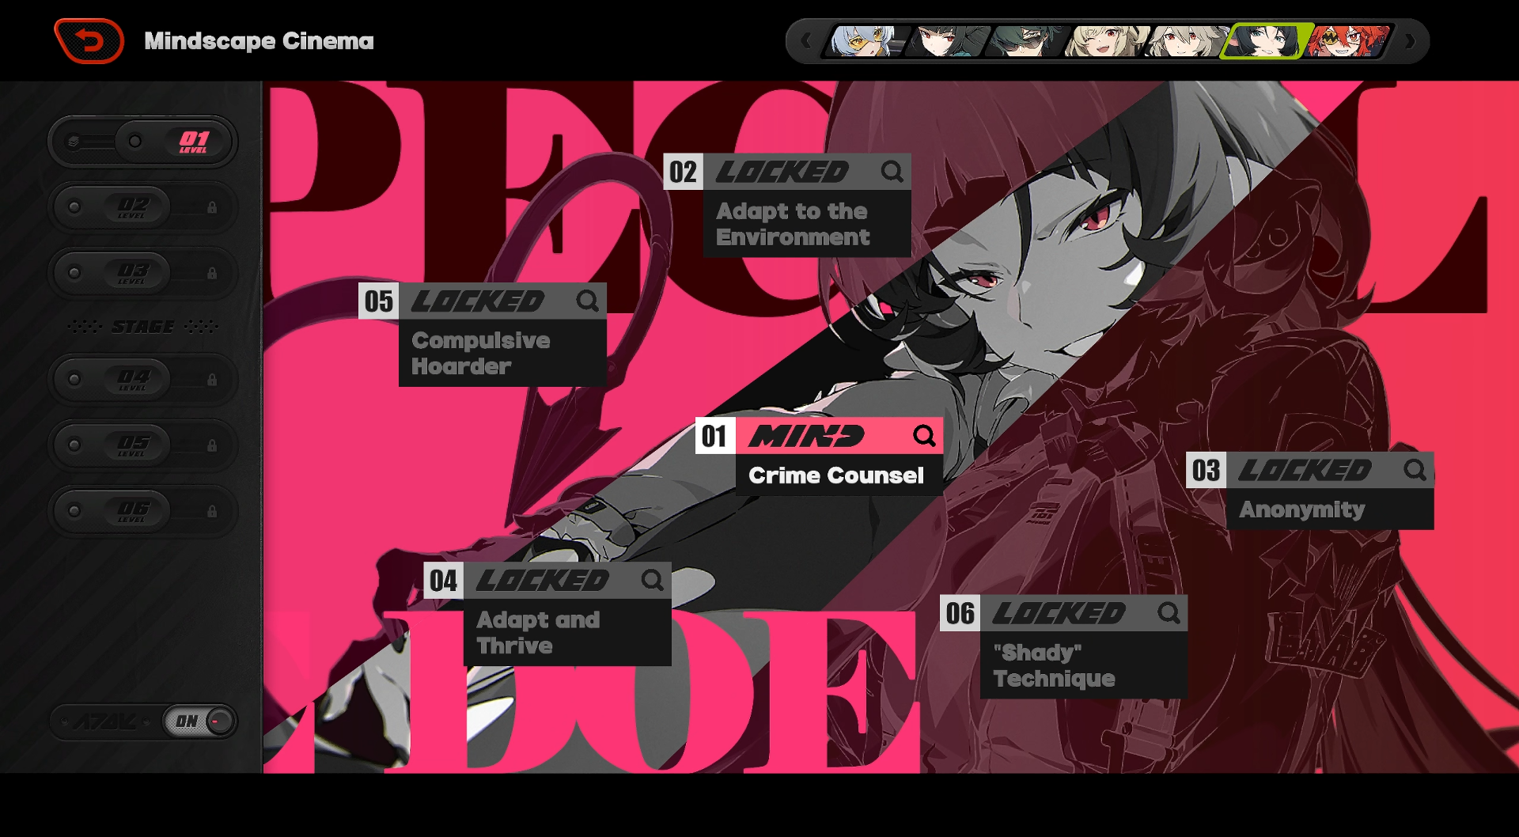1519x837 pixels.
Task: Click "Shady" Technique talent name
Action: (x=1054, y=665)
